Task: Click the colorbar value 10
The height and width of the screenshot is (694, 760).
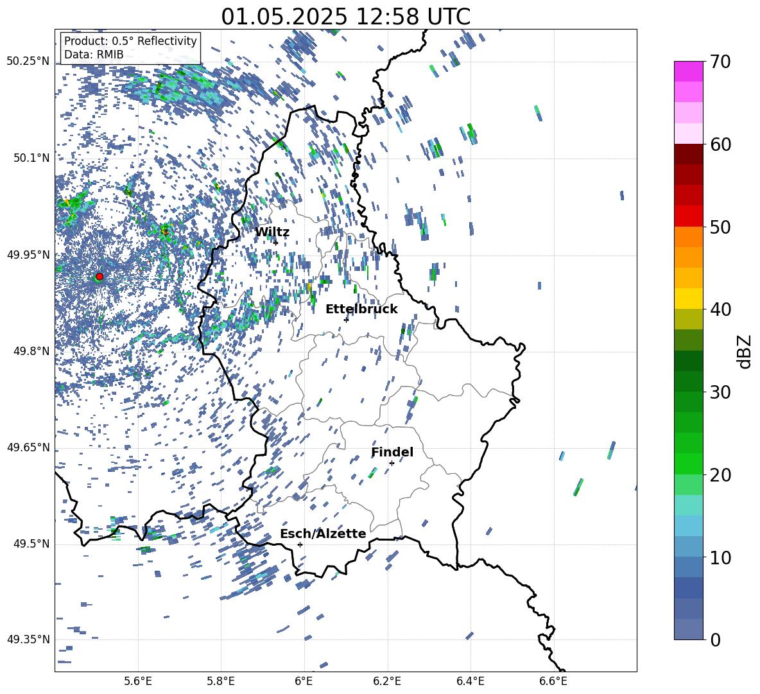Action: [720, 557]
